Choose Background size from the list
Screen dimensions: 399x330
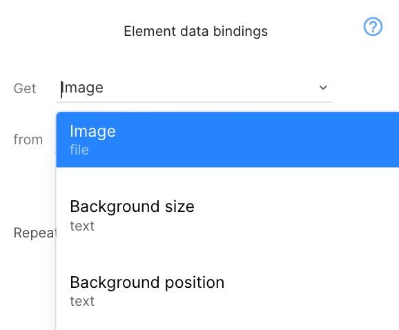pos(228,215)
